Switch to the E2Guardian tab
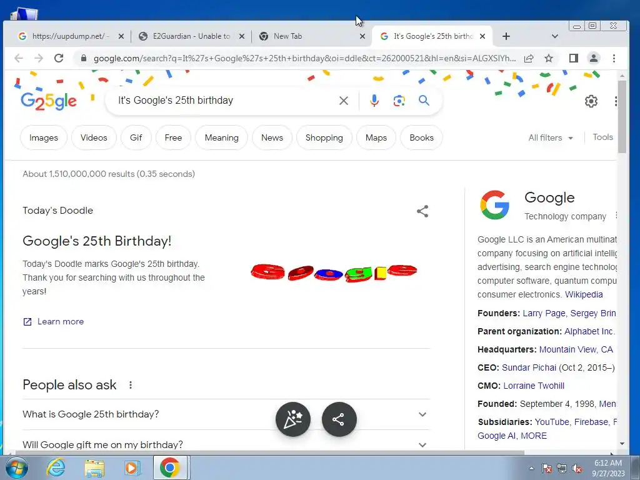 pos(190,36)
